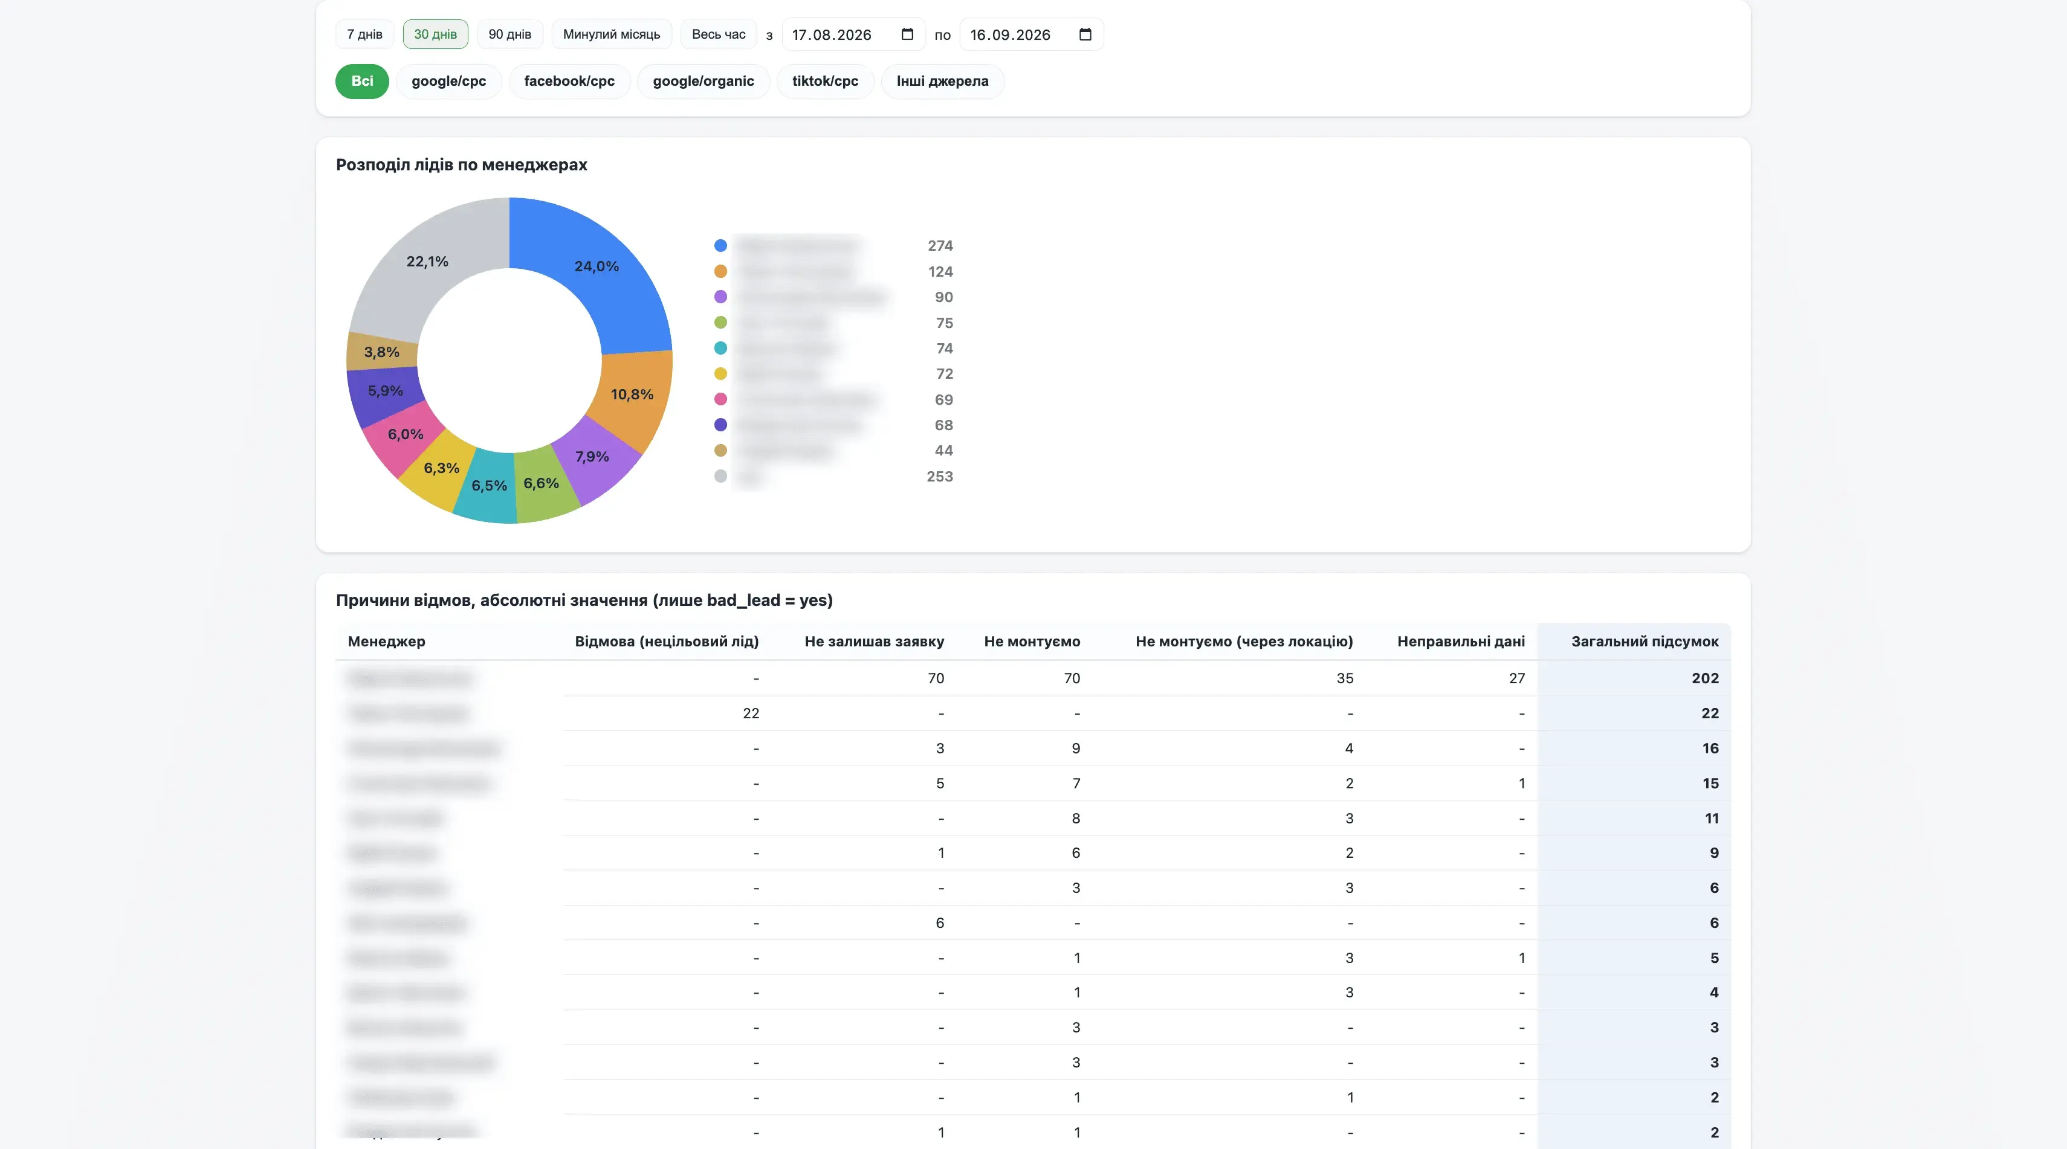
Task: Click green legend dot for 75 leads
Action: coord(720,323)
